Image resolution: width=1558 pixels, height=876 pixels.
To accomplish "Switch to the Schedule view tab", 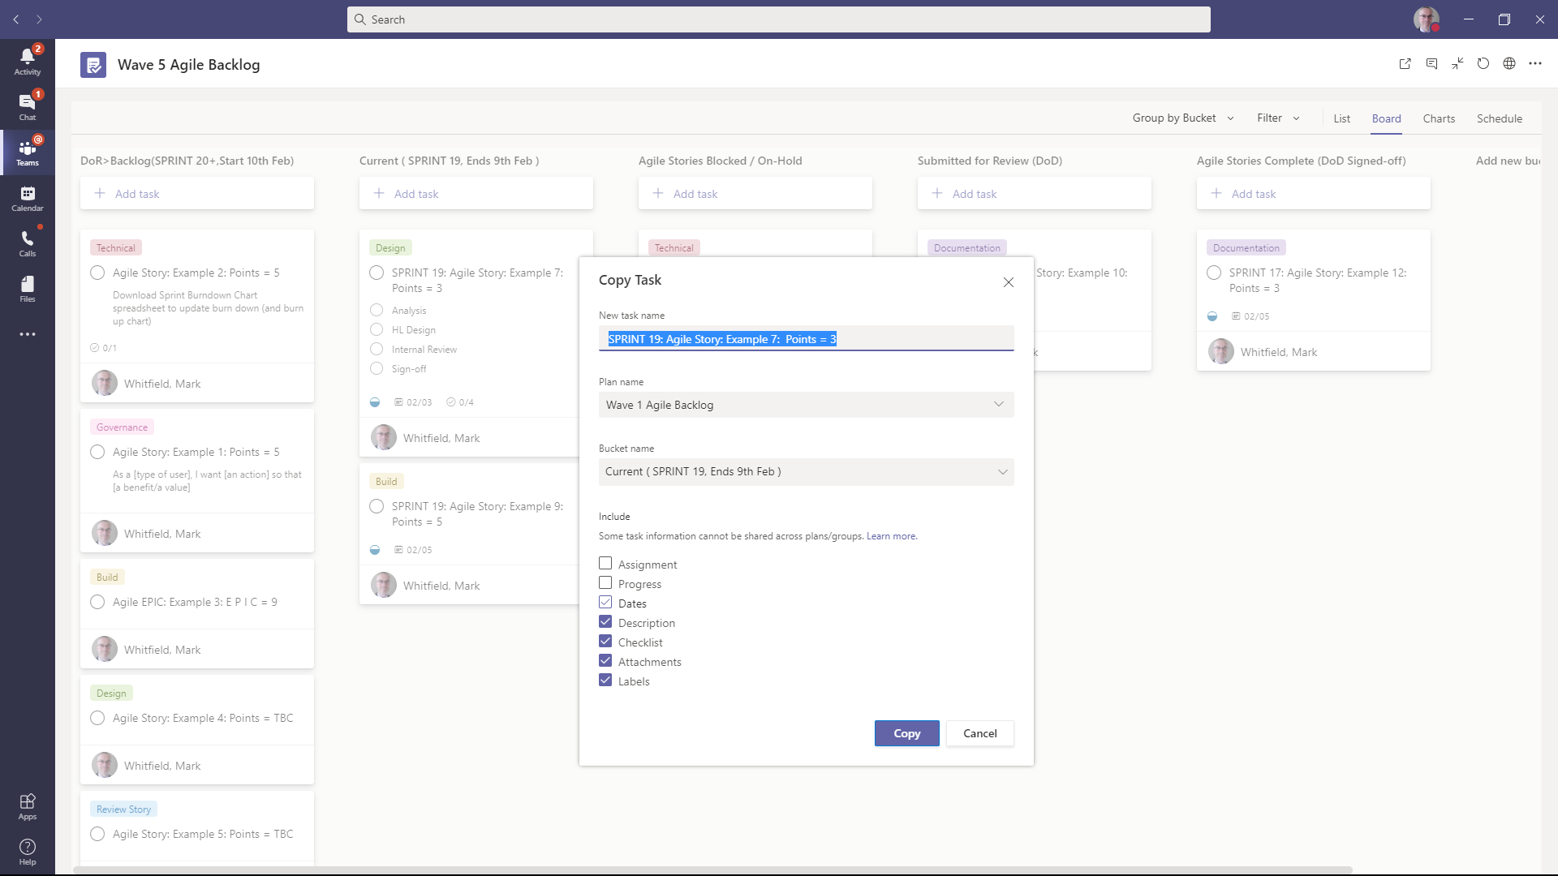I will 1499,118.
